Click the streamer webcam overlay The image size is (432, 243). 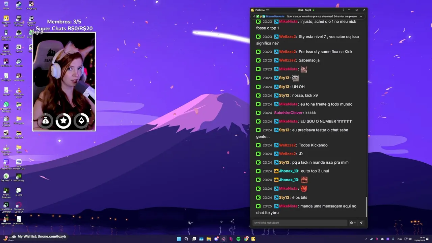pyautogui.click(x=64, y=82)
